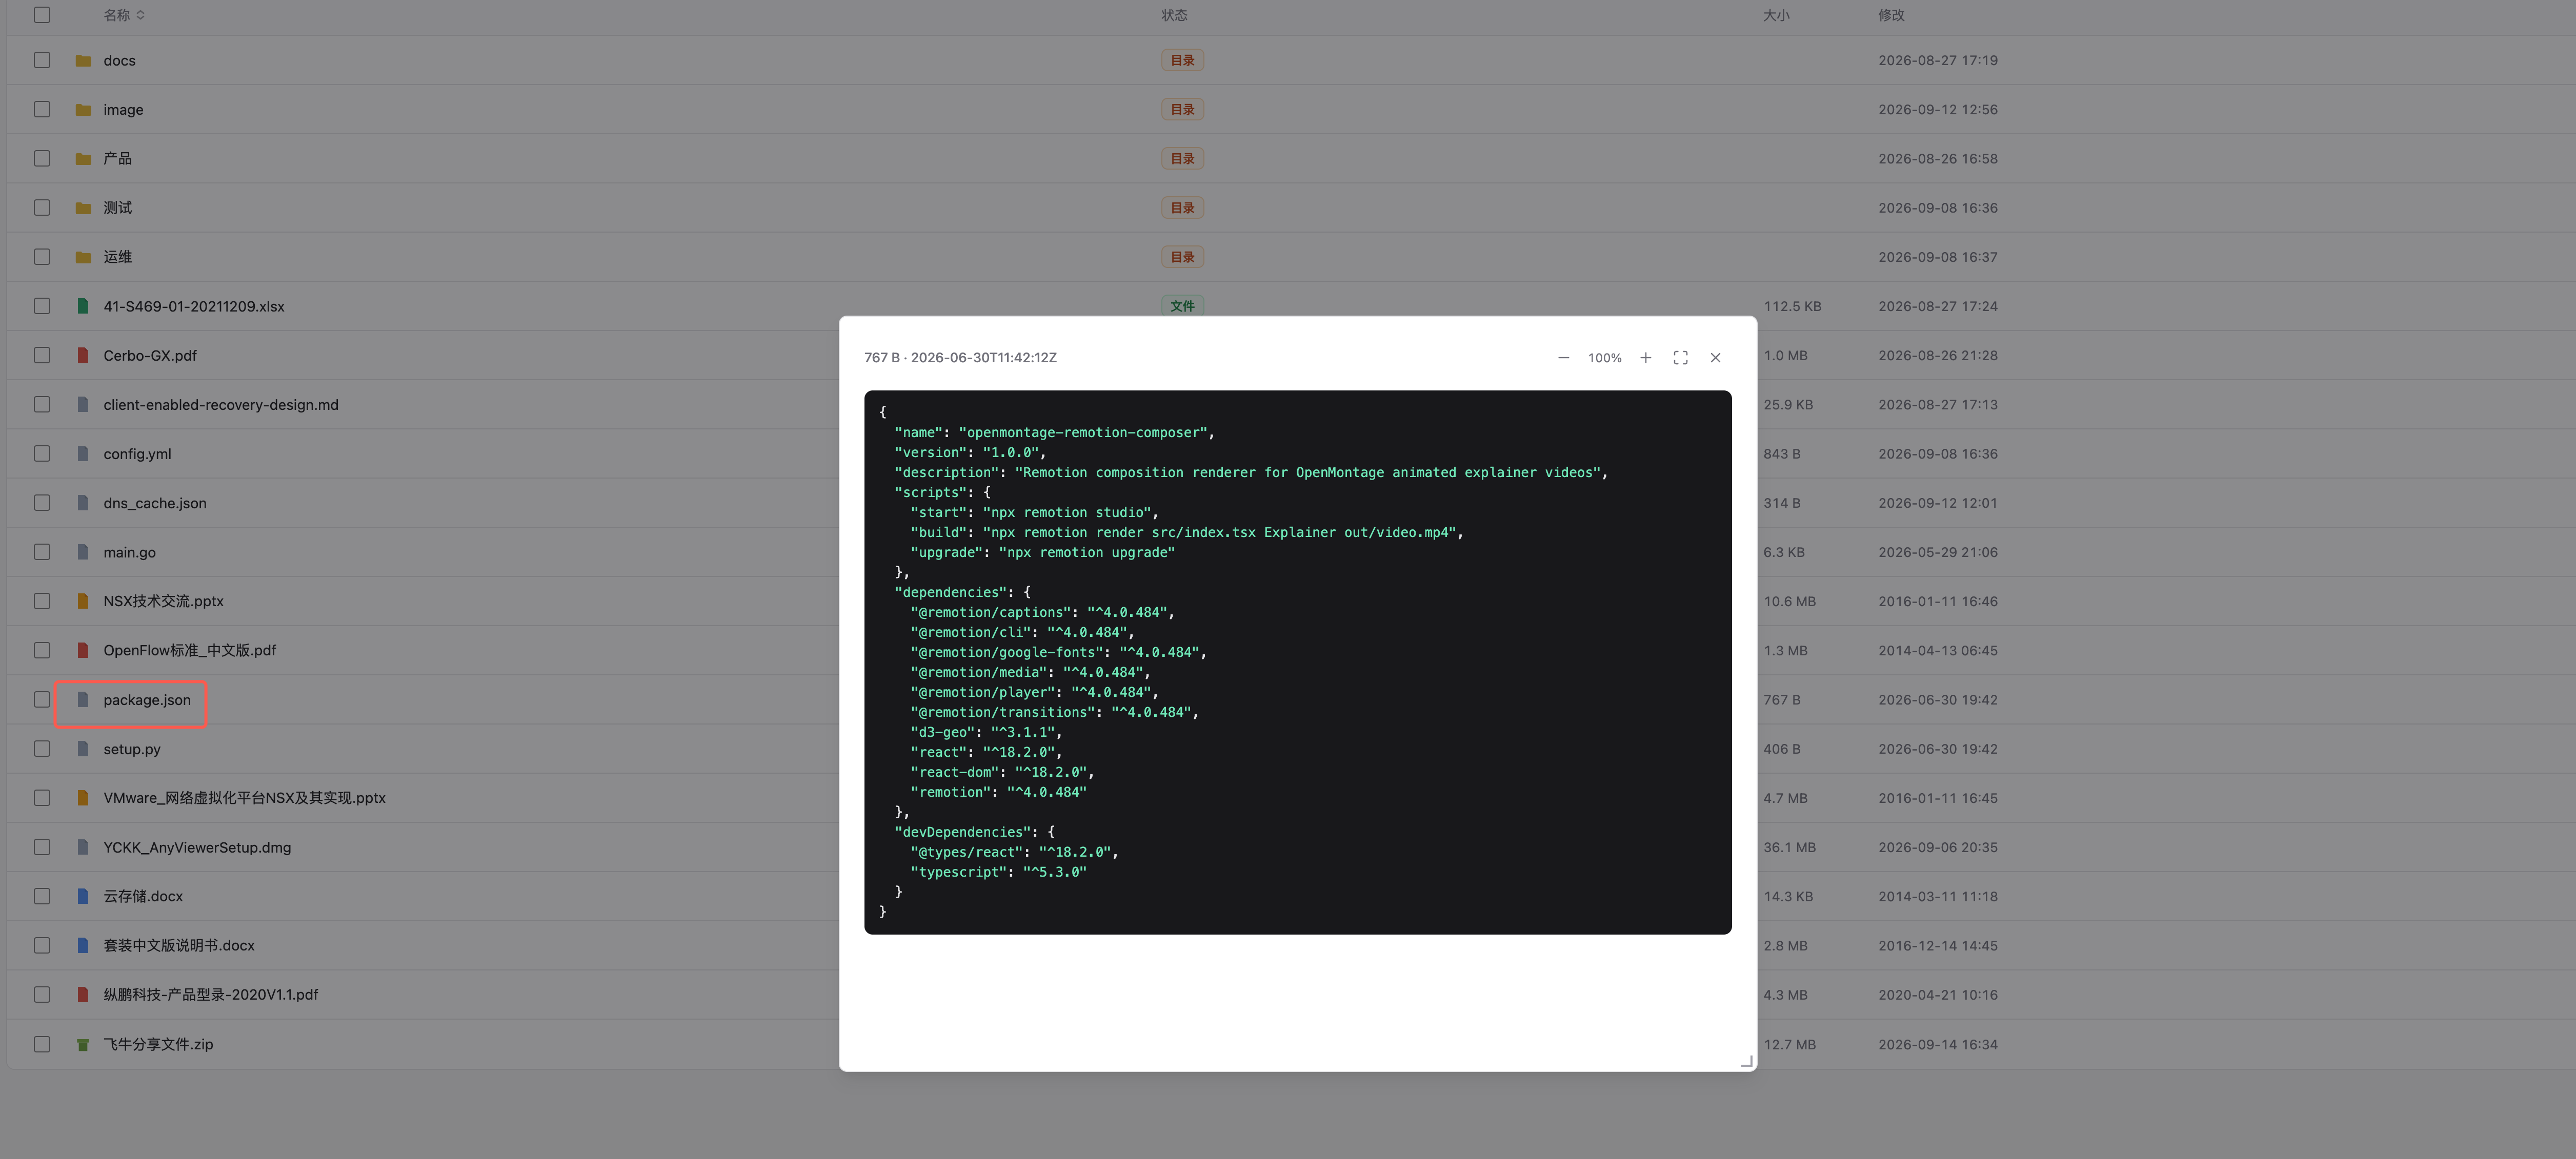2576x1159 pixels.
Task: Open the 运维 folder
Action: pos(117,257)
